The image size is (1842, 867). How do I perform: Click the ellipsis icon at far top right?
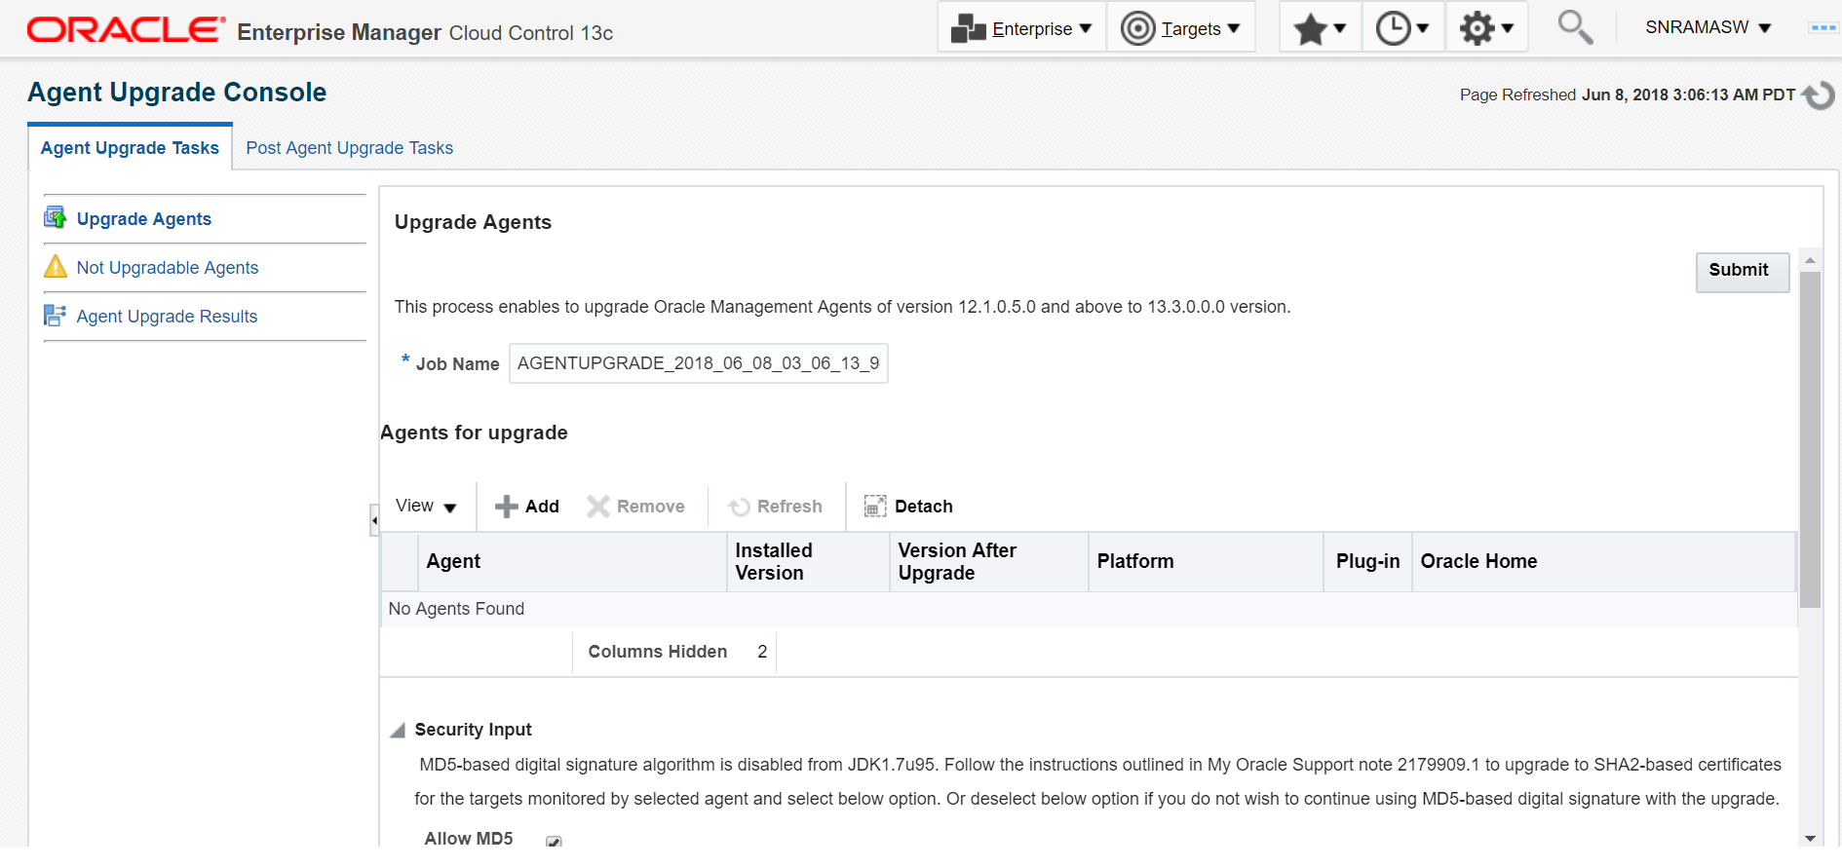pos(1823,27)
